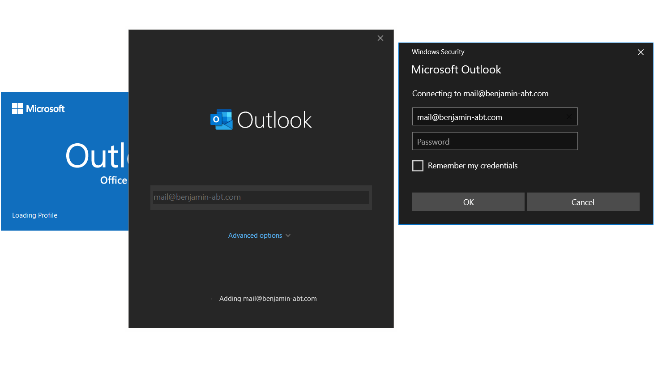The image size is (662, 390).
Task: Click the chevron icon beside Advanced options
Action: (288, 235)
